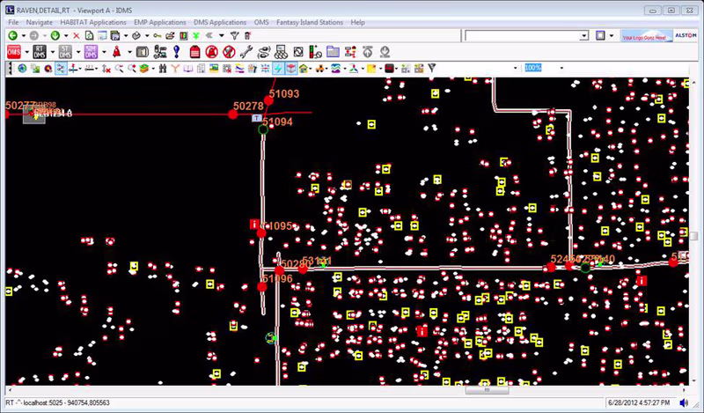704x413 pixels.
Task: Click the wrench tool icon
Action: coord(246,52)
